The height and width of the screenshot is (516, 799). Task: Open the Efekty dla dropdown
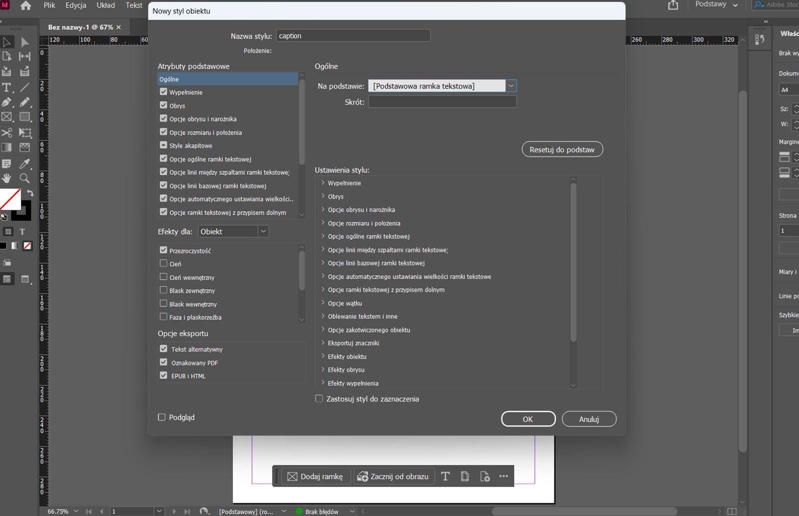[x=233, y=231]
